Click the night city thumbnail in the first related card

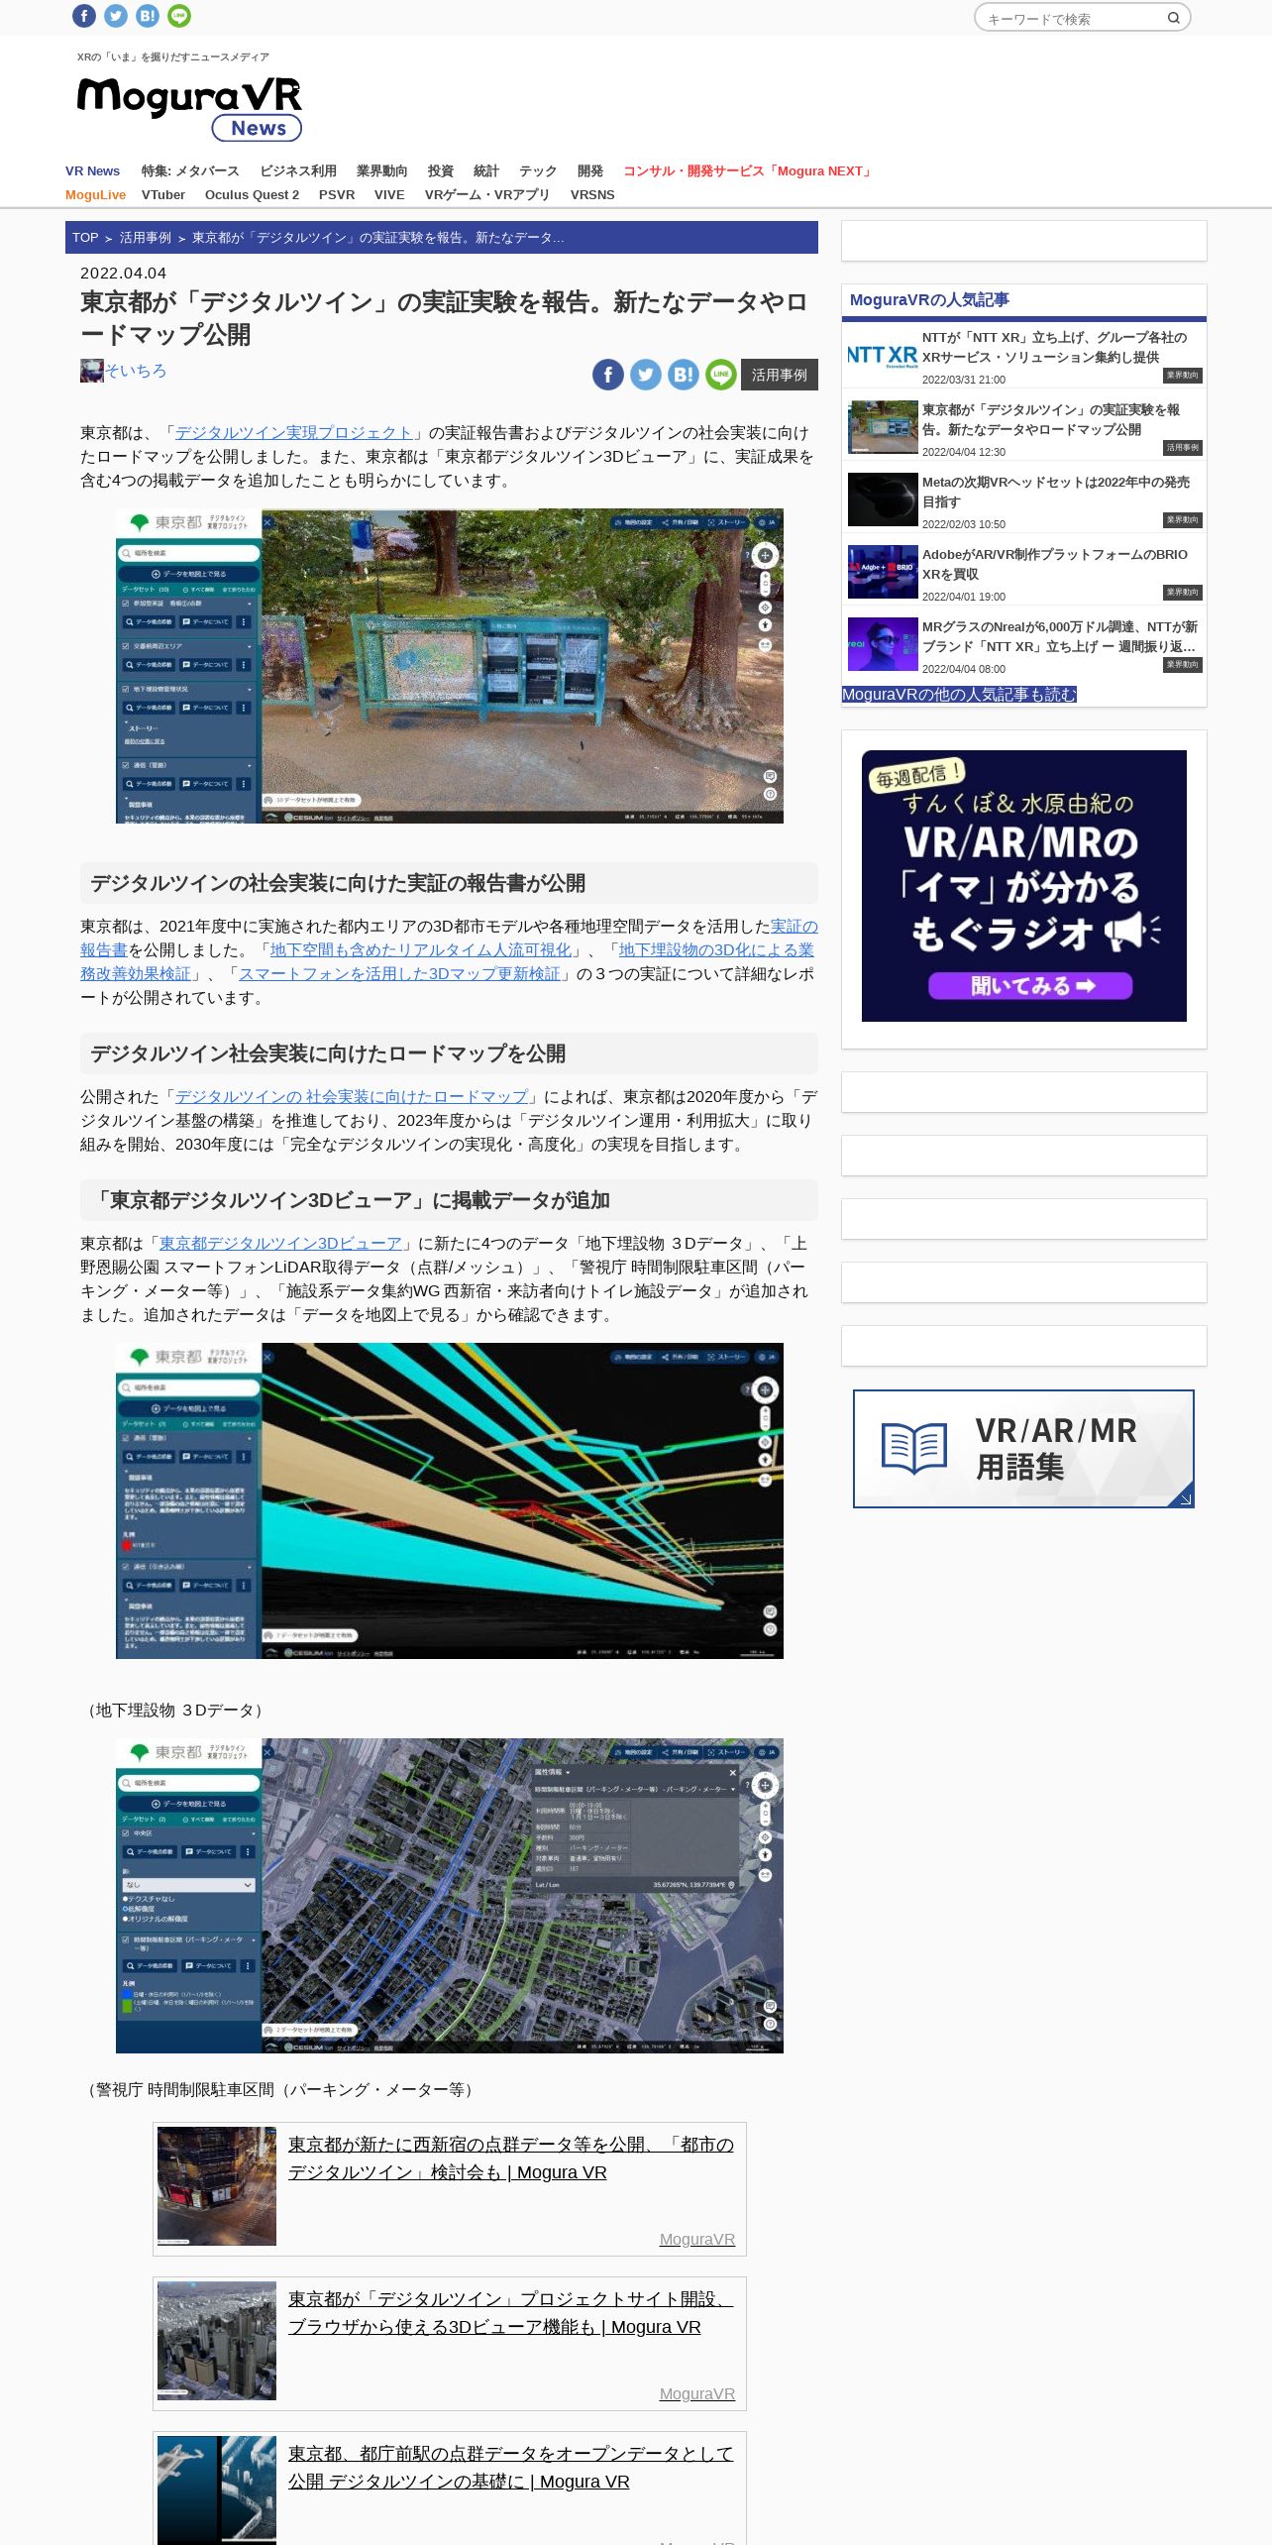(x=217, y=2186)
